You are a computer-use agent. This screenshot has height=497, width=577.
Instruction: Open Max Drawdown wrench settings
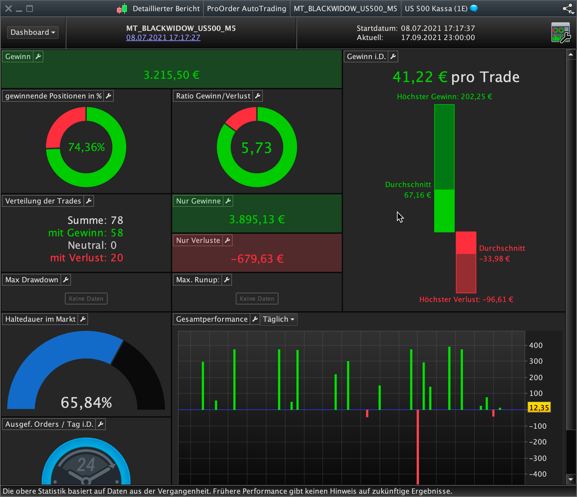(66, 280)
